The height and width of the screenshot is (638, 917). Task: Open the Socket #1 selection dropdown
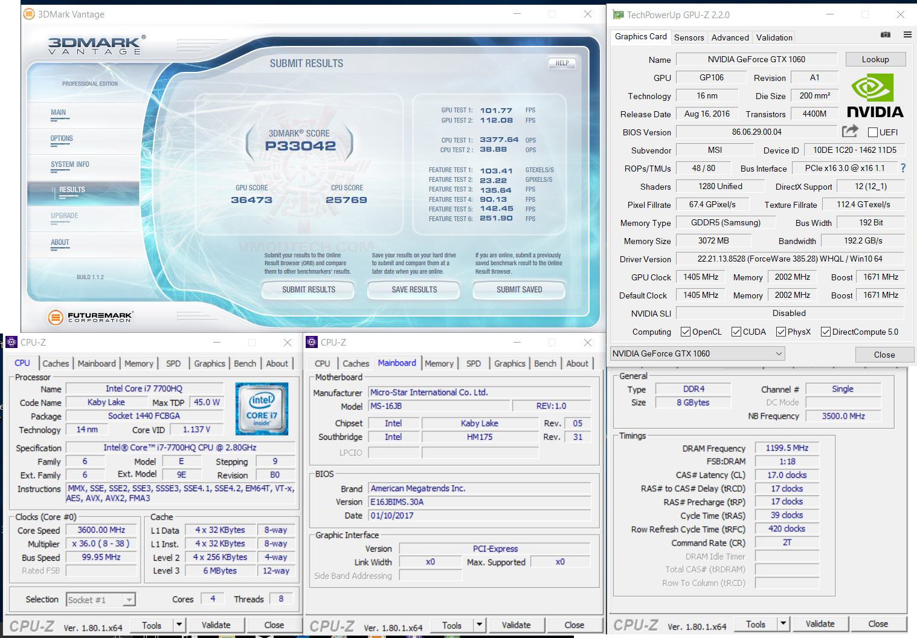point(128,600)
